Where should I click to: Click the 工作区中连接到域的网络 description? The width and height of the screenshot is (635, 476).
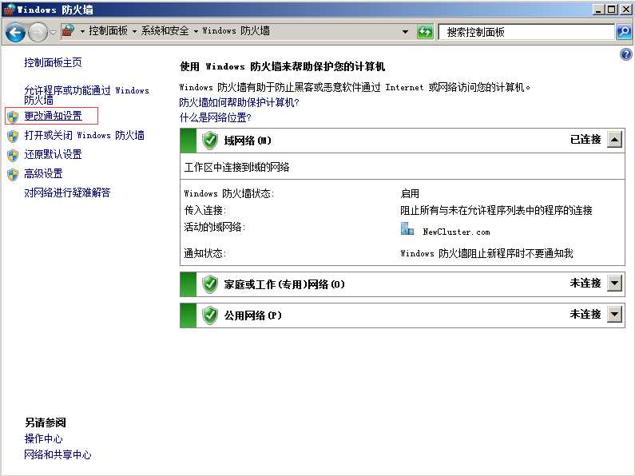237,167
